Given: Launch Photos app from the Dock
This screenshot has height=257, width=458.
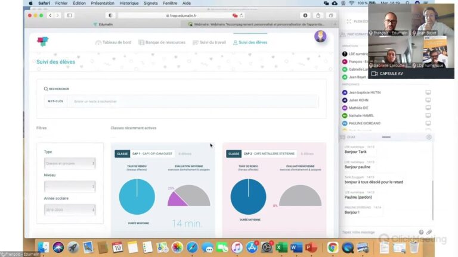Looking at the screenshot, I should coord(177,247).
